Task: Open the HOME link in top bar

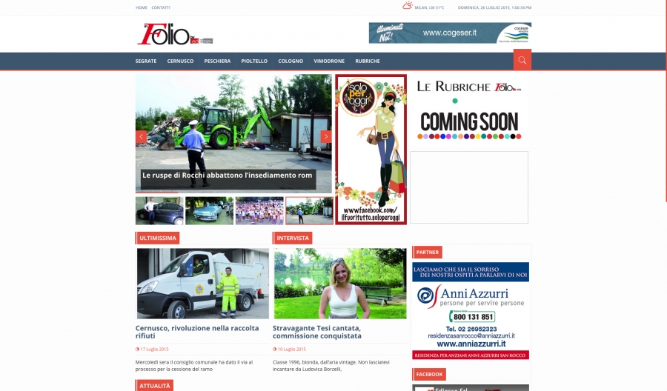Action: point(142,7)
